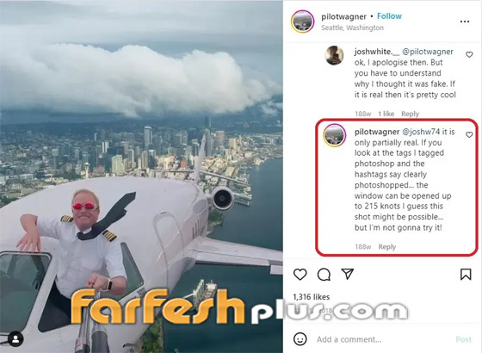Open joshwhite's profile avatar
Image resolution: width=482 pixels, height=353 pixels.
335,55
